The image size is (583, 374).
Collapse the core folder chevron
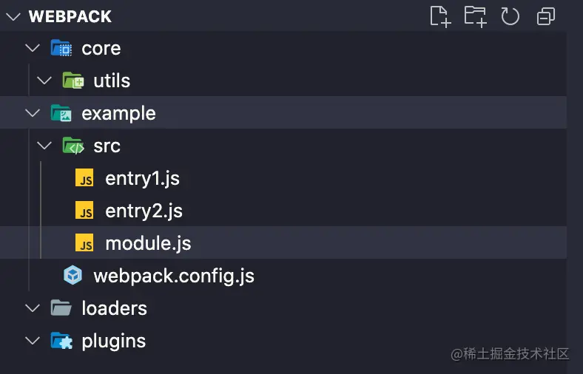pos(32,49)
